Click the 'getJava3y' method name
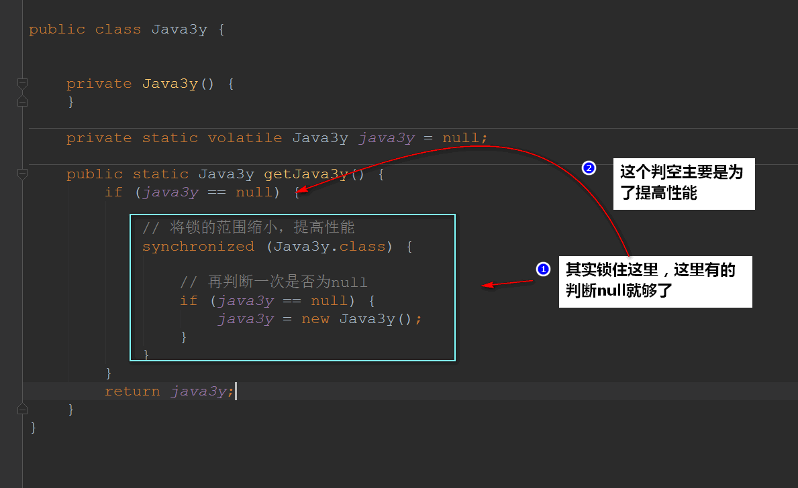This screenshot has width=798, height=488. click(x=306, y=174)
